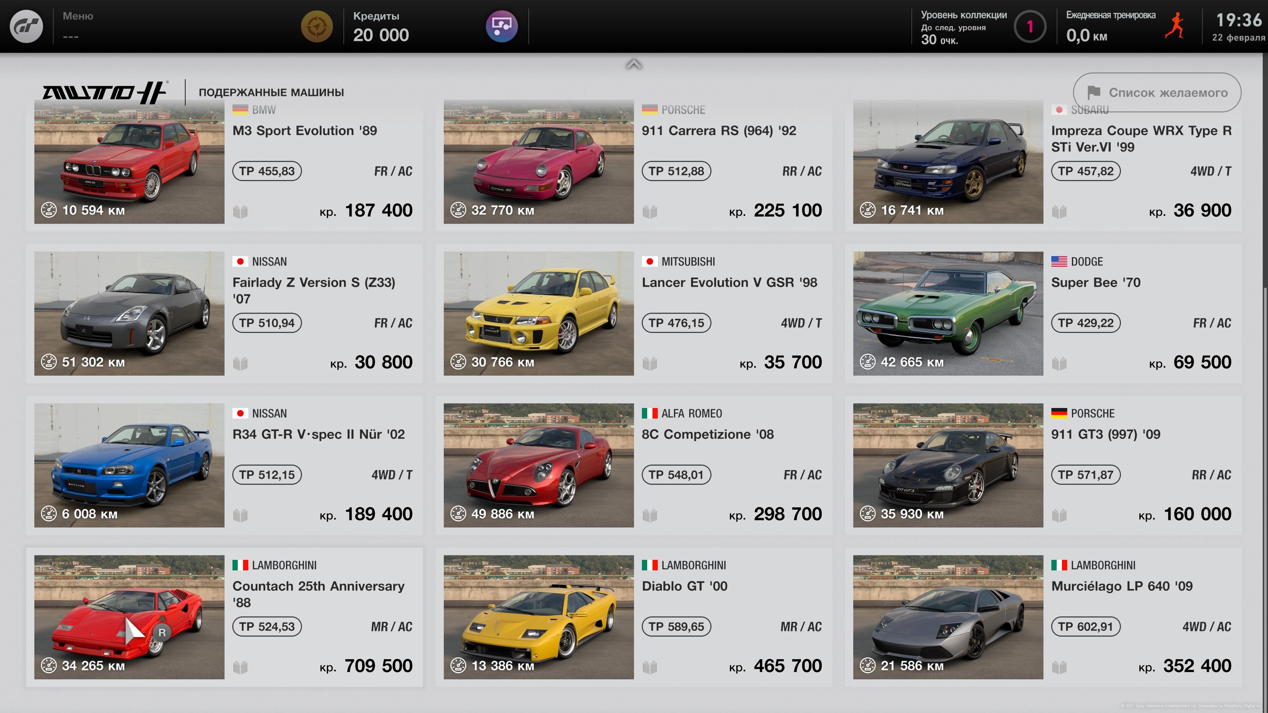Click brochure icon on 911 GT3 card
Viewport: 1268px width, 713px height.
(1059, 515)
